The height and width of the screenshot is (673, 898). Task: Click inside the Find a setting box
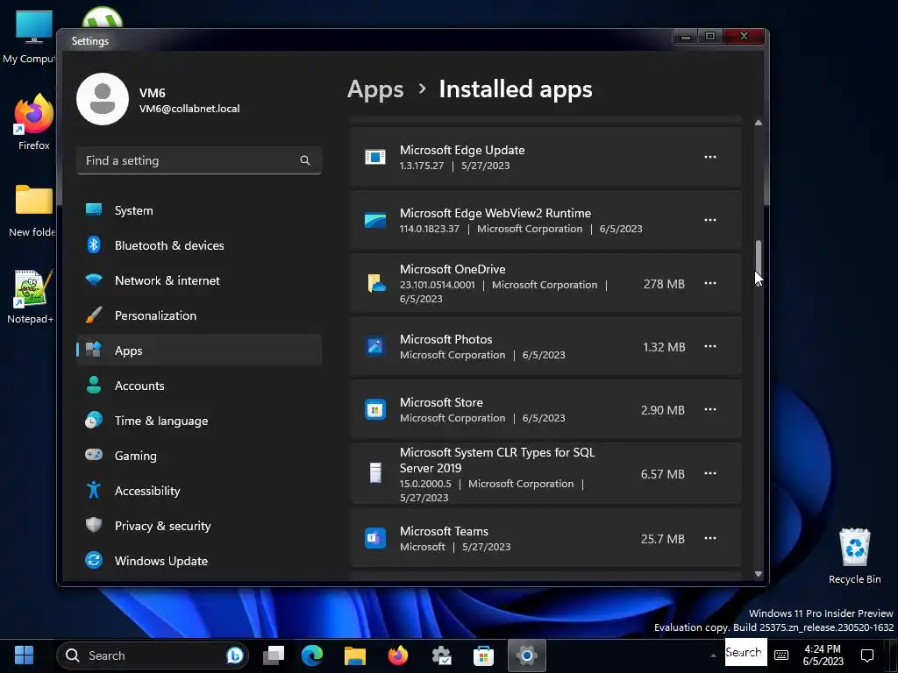point(199,161)
